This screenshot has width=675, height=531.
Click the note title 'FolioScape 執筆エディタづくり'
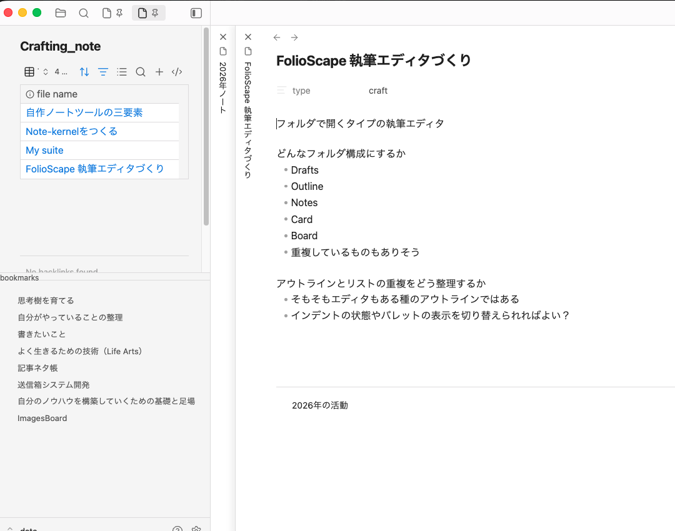click(374, 61)
